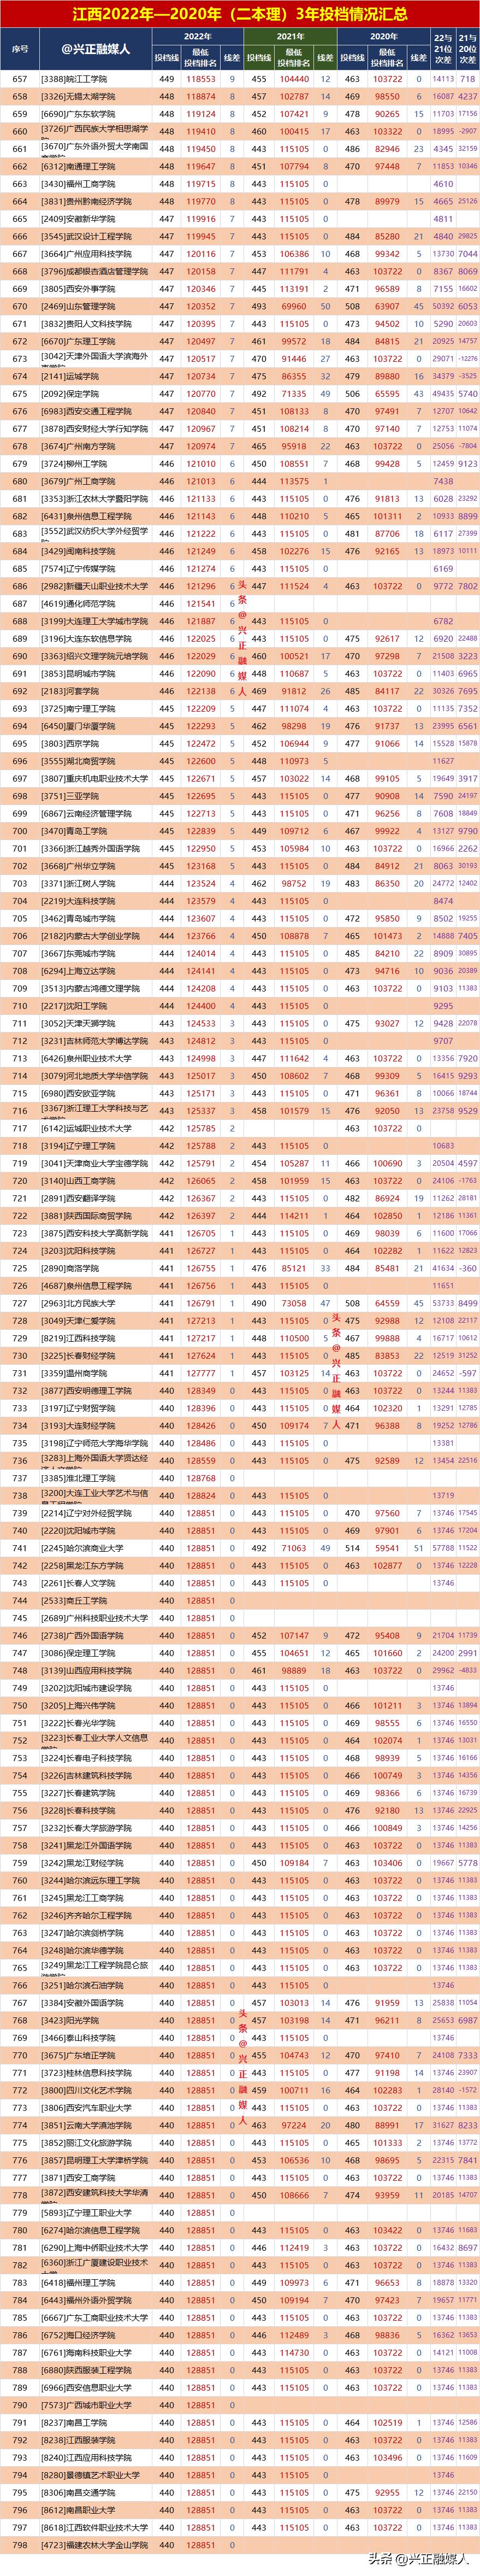The width and height of the screenshot is (480, 2576).
Task: Select school cell [8237]南昌工学院
Action: point(95,2422)
